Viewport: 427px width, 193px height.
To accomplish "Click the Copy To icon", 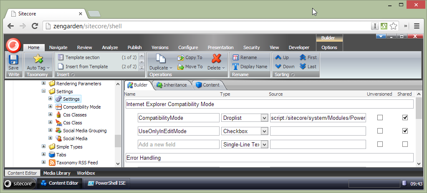I will coord(181,58).
